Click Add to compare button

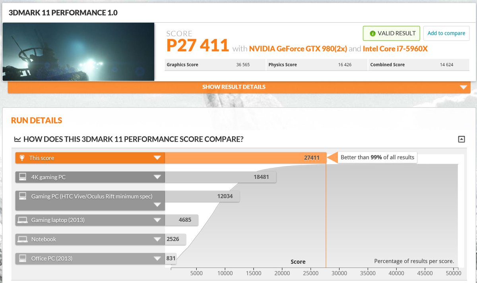click(x=446, y=33)
